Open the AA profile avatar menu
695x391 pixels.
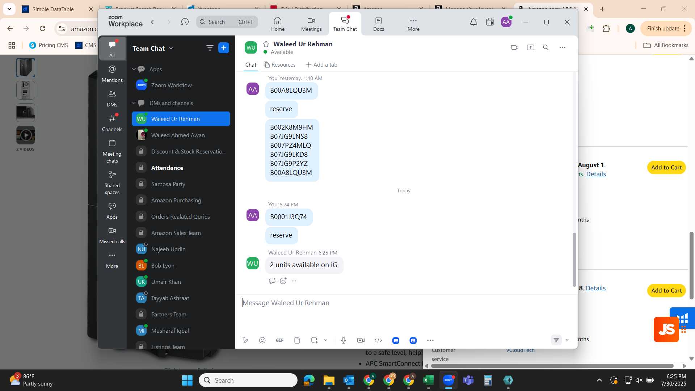506,22
